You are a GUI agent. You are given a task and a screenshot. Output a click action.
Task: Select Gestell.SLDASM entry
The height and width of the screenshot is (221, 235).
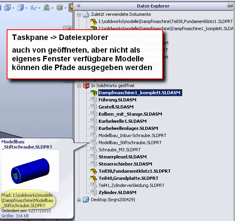click(x=116, y=107)
